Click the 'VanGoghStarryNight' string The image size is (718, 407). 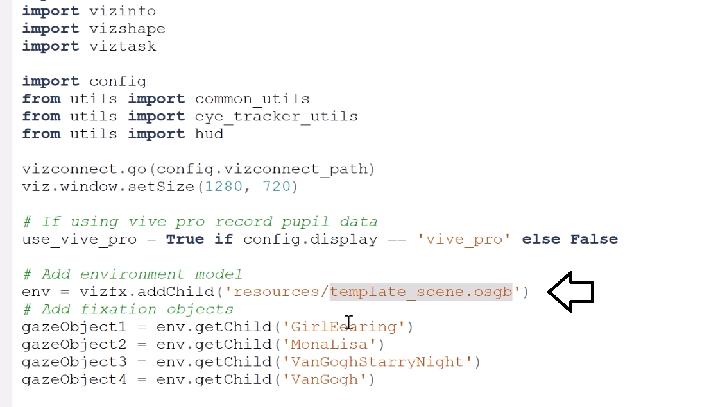[x=377, y=362]
